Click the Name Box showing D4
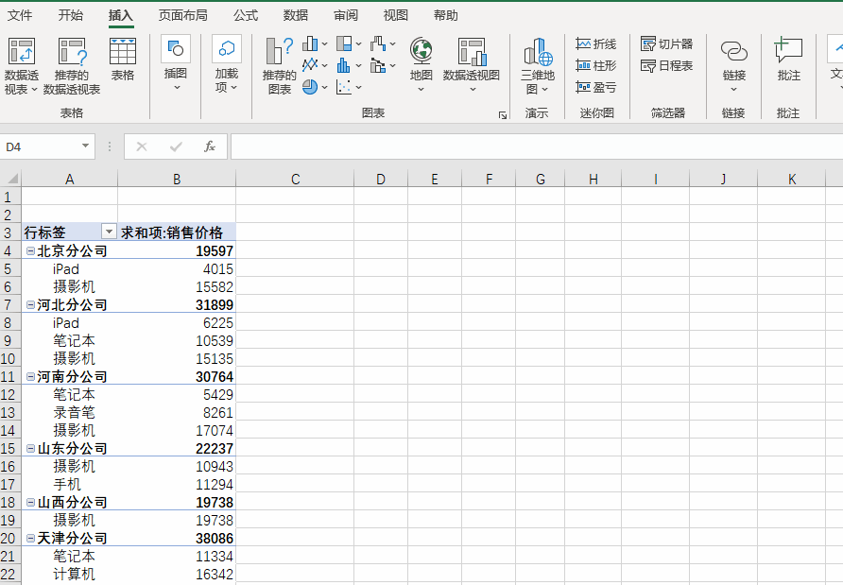Viewport: 843px width, 585px height. [41, 146]
